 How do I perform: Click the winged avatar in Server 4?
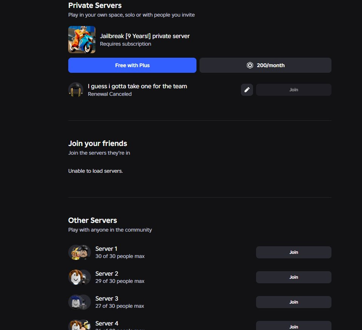(86, 325)
